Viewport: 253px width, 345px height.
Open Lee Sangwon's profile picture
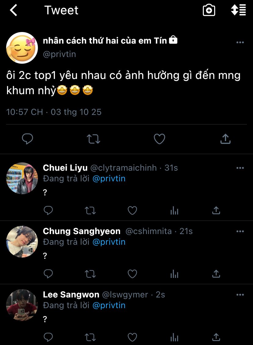pyautogui.click(x=22, y=305)
